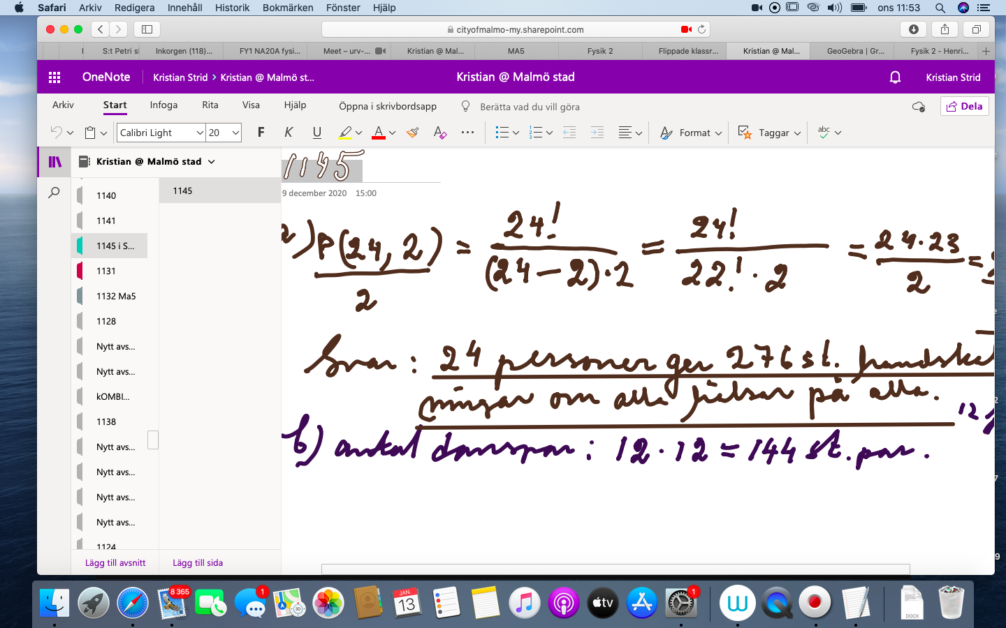Open the Calibri Light font dropdown
The width and height of the screenshot is (1006, 628).
point(200,133)
